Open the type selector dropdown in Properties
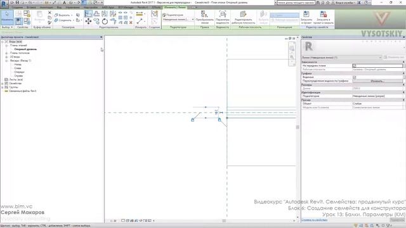 (342, 58)
